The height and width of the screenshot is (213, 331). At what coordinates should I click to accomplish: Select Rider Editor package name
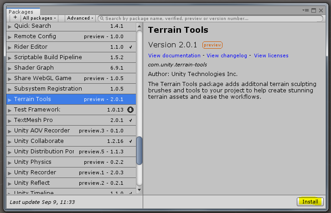[x=31, y=46]
